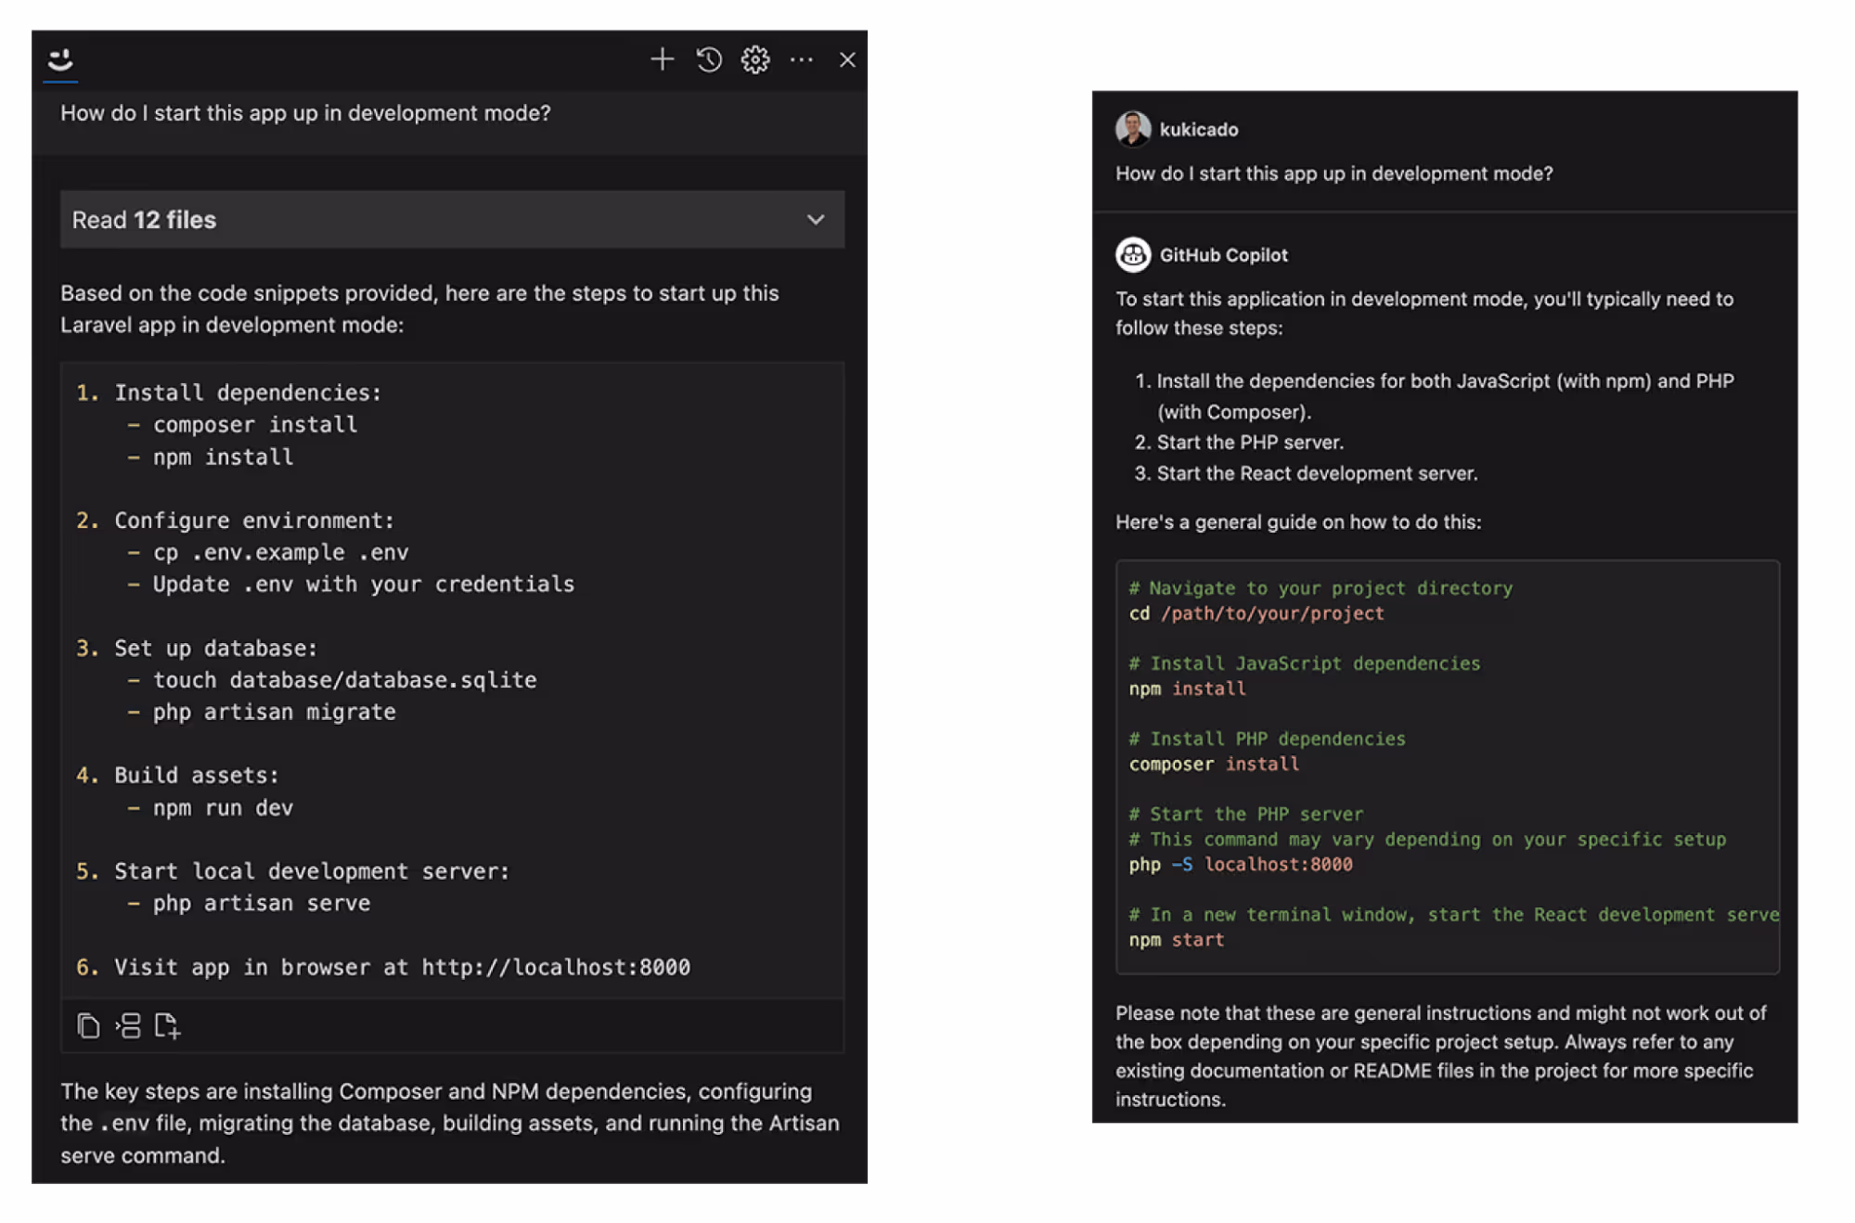Close the left chat panel

click(x=847, y=60)
